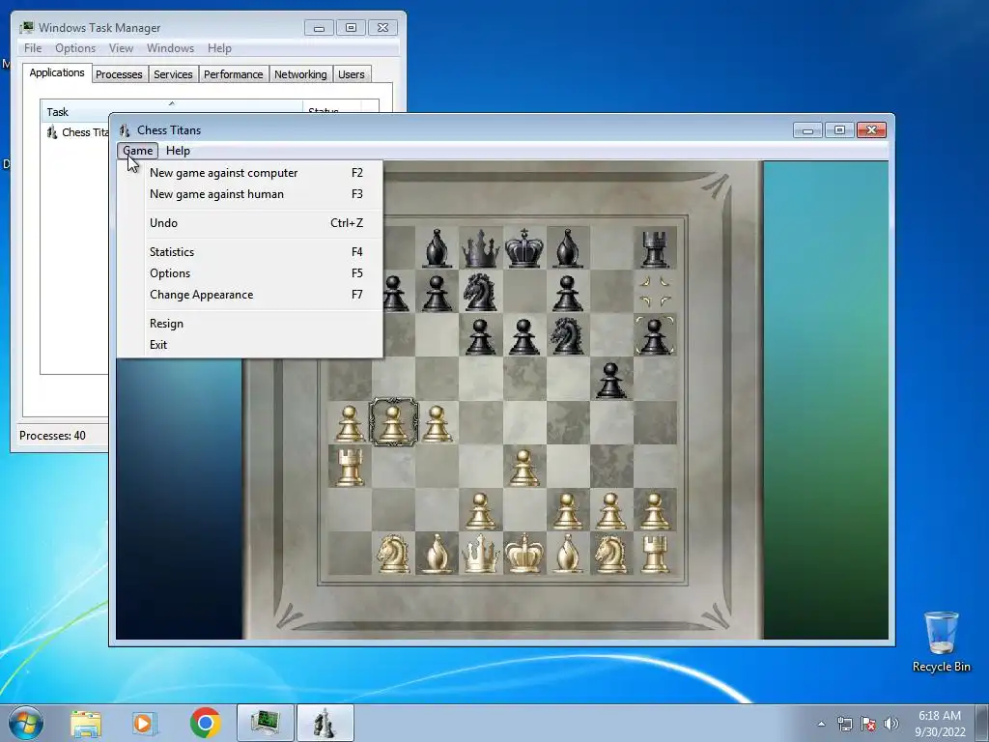989x742 pixels.
Task: Select white rook standing below the pawn trio
Action: point(350,467)
